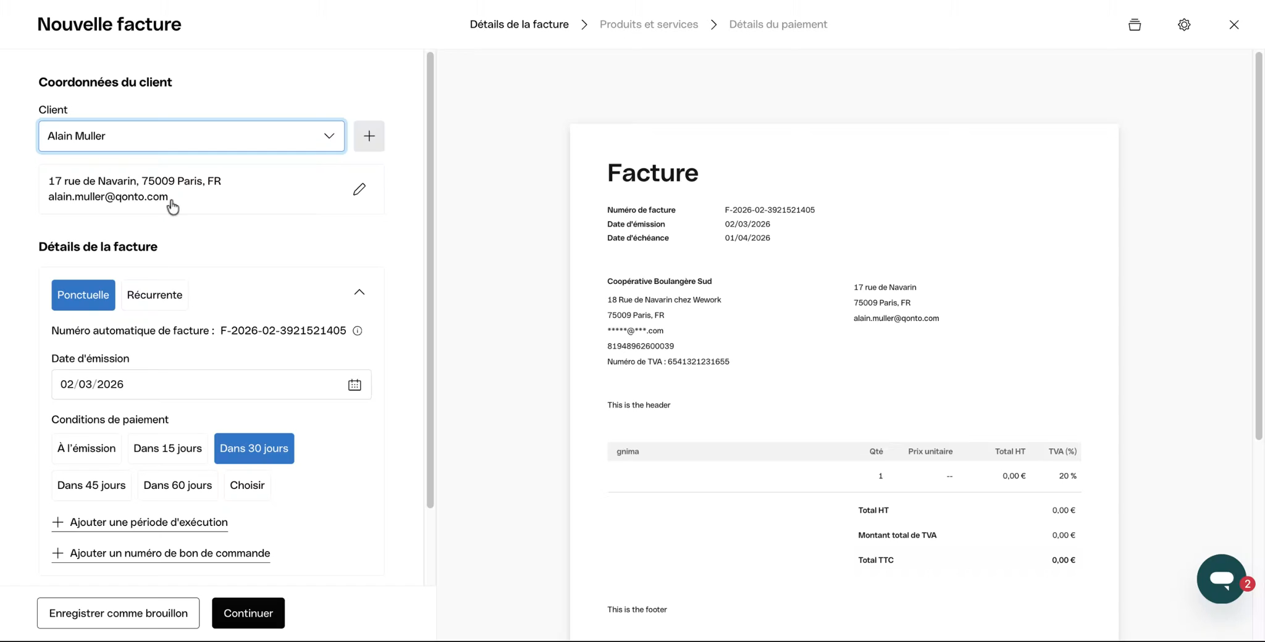
Task: Click the plus icon to add new client
Action: click(x=369, y=136)
